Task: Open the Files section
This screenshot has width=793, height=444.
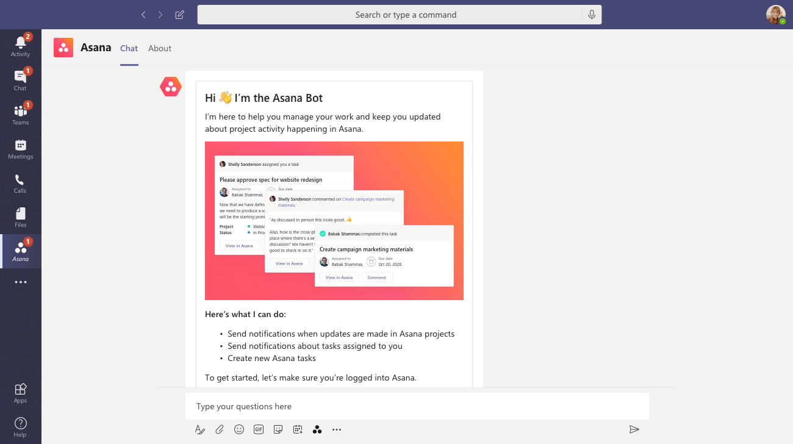Action: (x=21, y=217)
